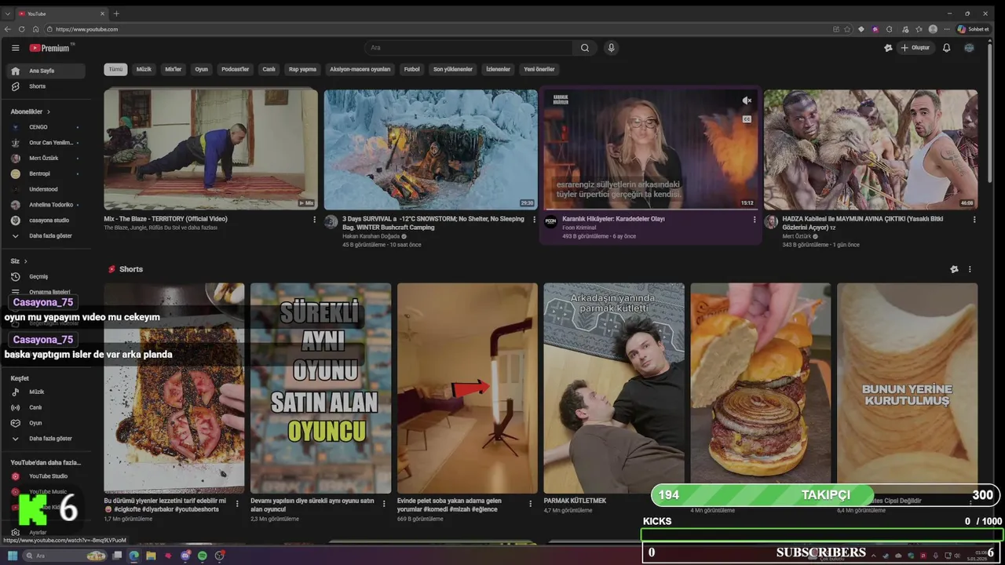Image resolution: width=1005 pixels, height=565 pixels.
Task: Open Spotify from the taskbar
Action: 202,556
